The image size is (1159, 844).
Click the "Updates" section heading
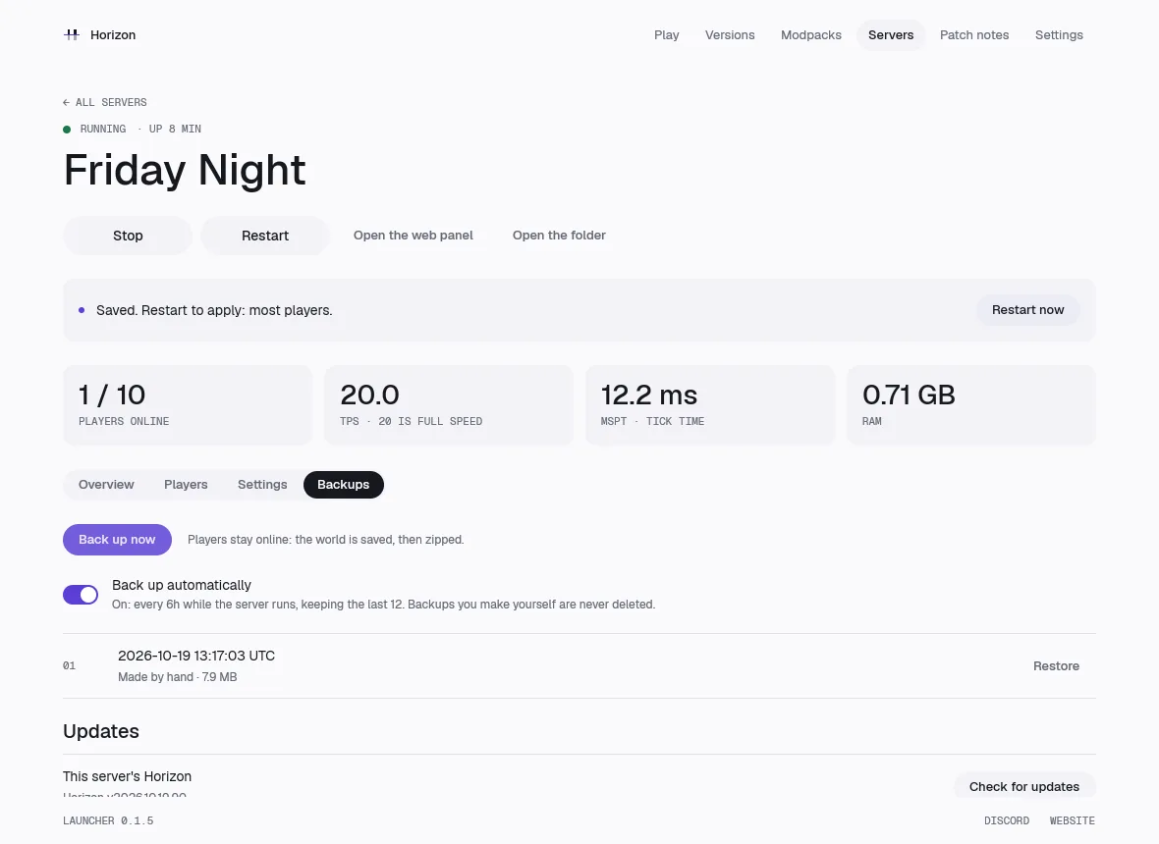101,731
